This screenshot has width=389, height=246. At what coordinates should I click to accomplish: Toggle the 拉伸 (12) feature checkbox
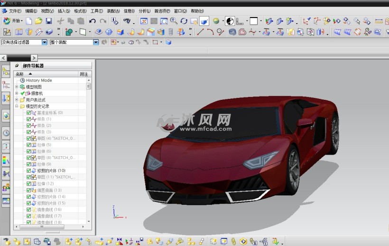(x=28, y=184)
